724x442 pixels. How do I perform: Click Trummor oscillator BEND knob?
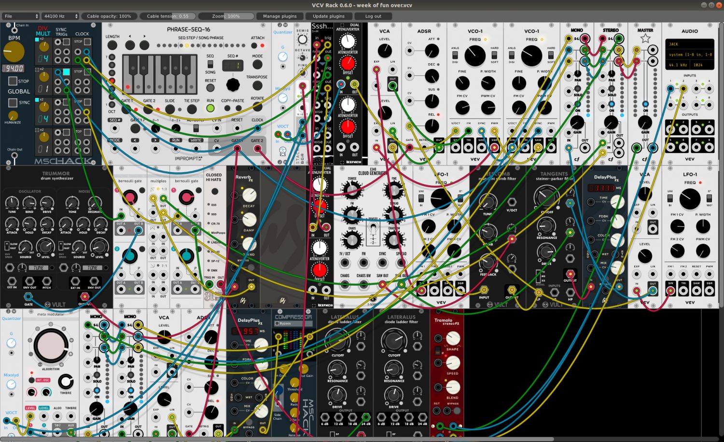point(29,203)
